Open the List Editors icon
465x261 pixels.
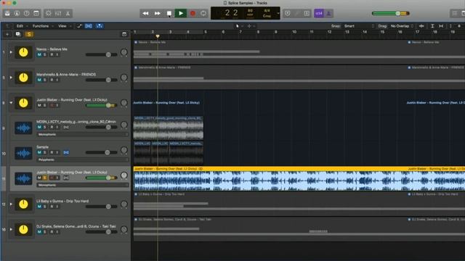[455, 13]
